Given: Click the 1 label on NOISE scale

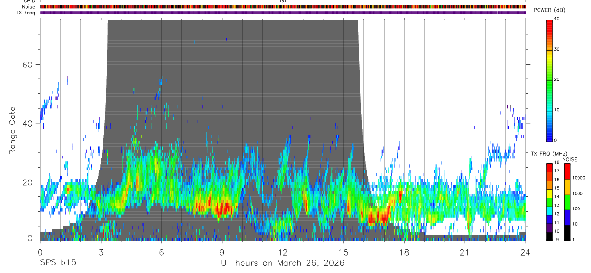Looking at the screenshot, I should [573, 239].
